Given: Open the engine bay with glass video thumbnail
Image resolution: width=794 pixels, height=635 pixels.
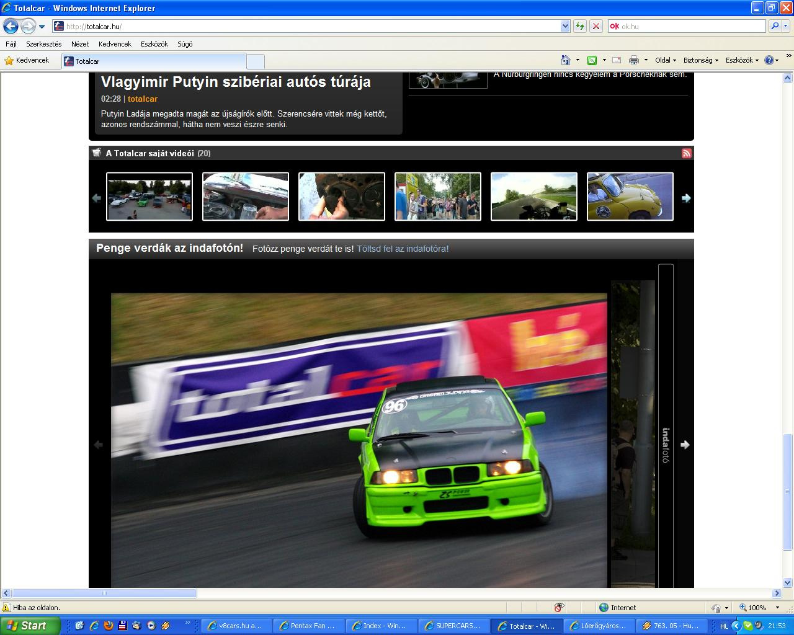Looking at the screenshot, I should pos(246,197).
